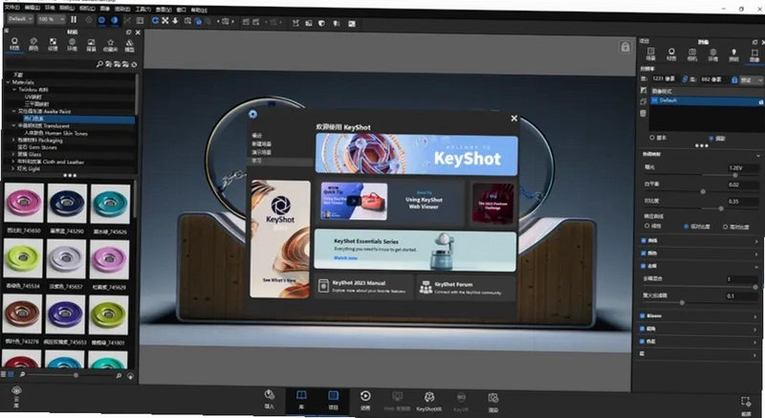
Task: Open the Default workspace dropdown
Action: [x=20, y=18]
